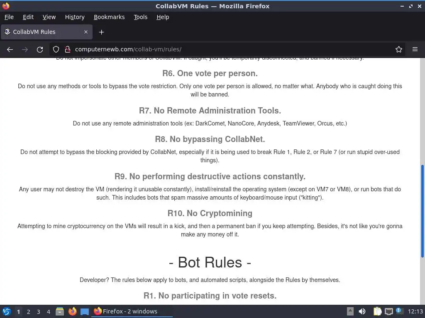Image resolution: width=425 pixels, height=318 pixels.
Task: Click heading 'R9. No performing destructive actions constantly.'
Action: [210, 176]
